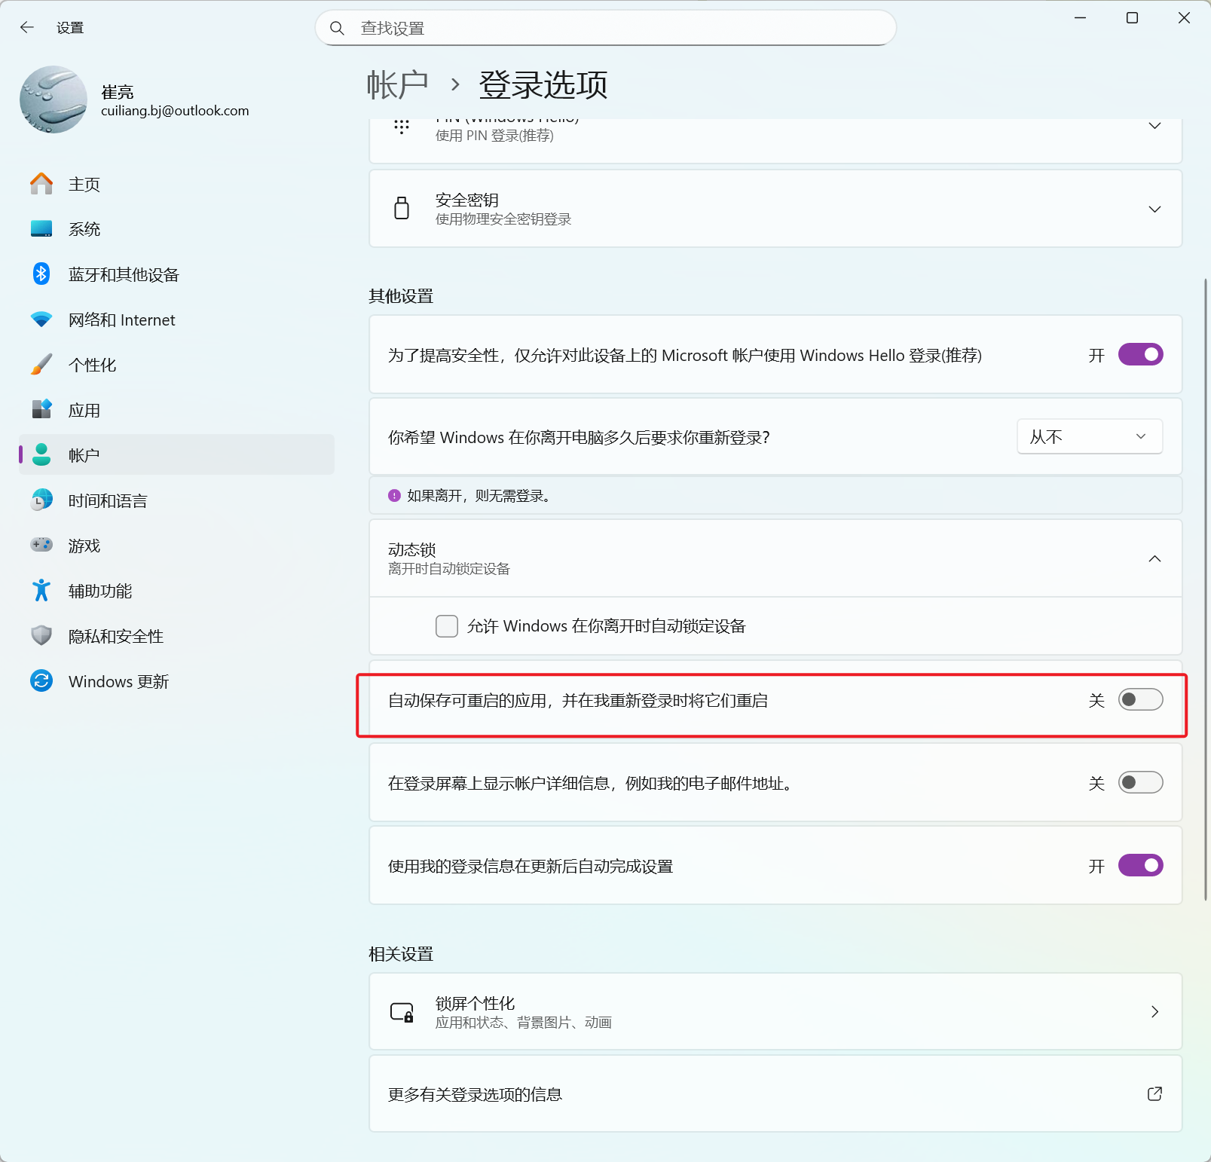
Task: Click the external link icon for more info
Action: click(x=1154, y=1093)
